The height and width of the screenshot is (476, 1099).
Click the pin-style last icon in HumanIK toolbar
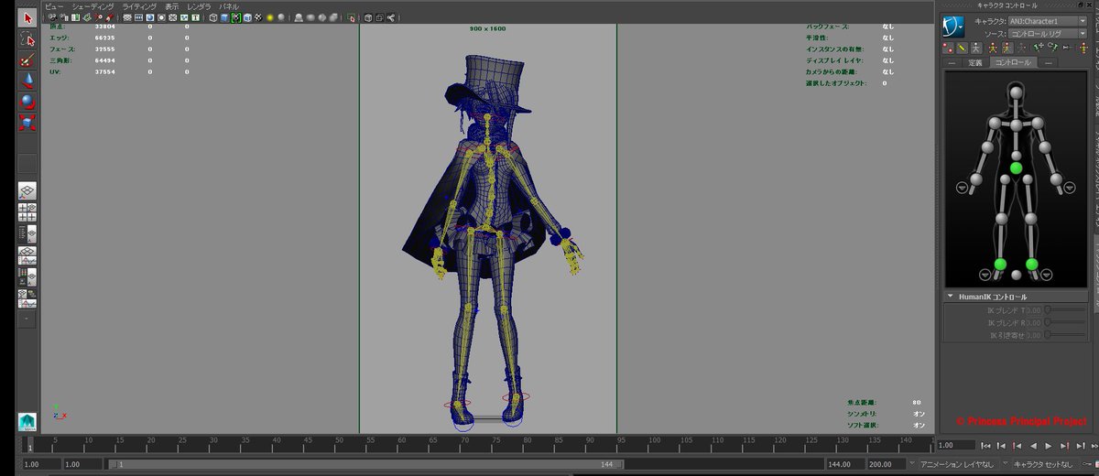point(1083,48)
